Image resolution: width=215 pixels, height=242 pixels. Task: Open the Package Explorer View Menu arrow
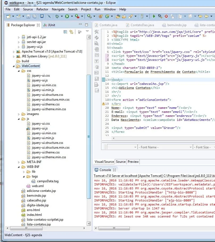[87, 31]
